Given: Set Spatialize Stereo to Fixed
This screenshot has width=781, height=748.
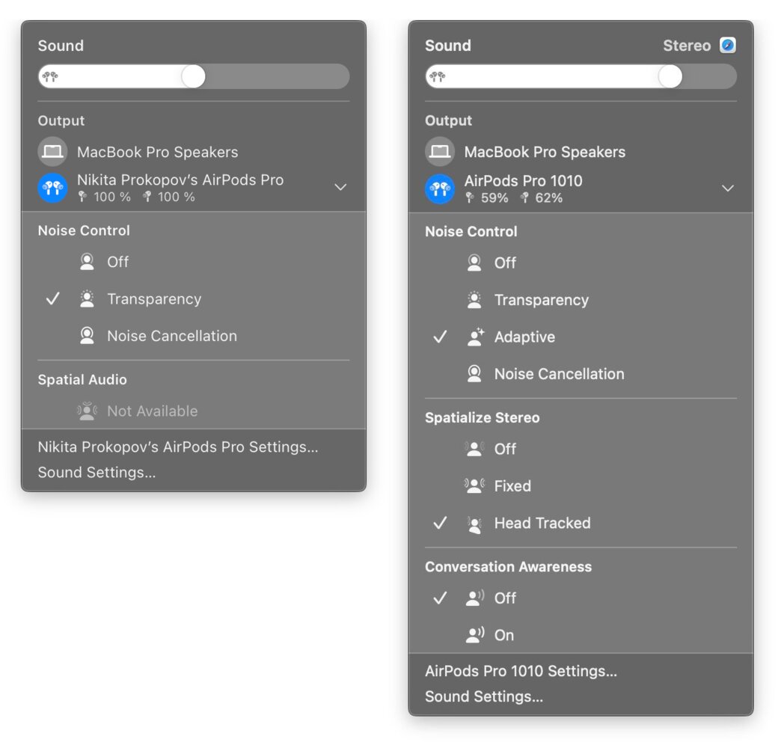Looking at the screenshot, I should click(x=581, y=485).
